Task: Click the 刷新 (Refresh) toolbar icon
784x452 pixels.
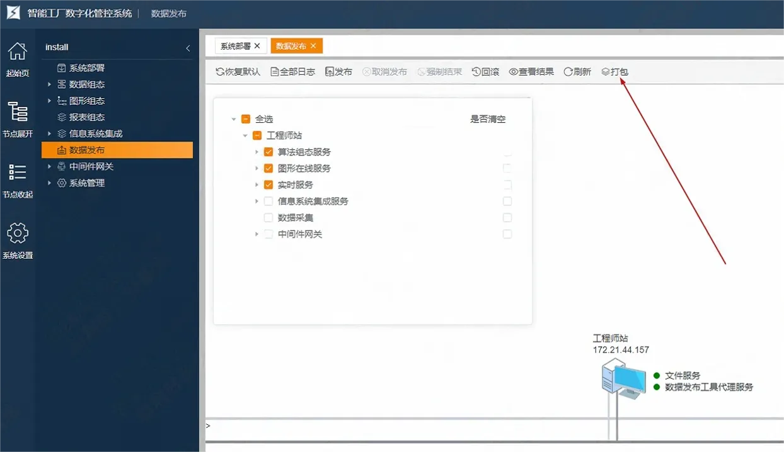Action: pyautogui.click(x=576, y=71)
